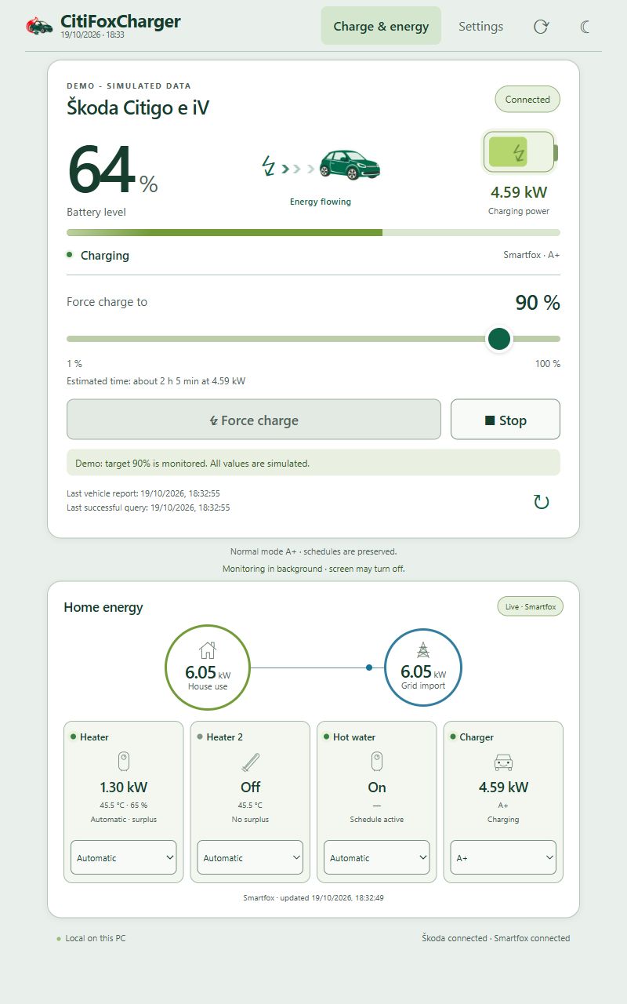Click the reload icon in top bar

coord(541,27)
